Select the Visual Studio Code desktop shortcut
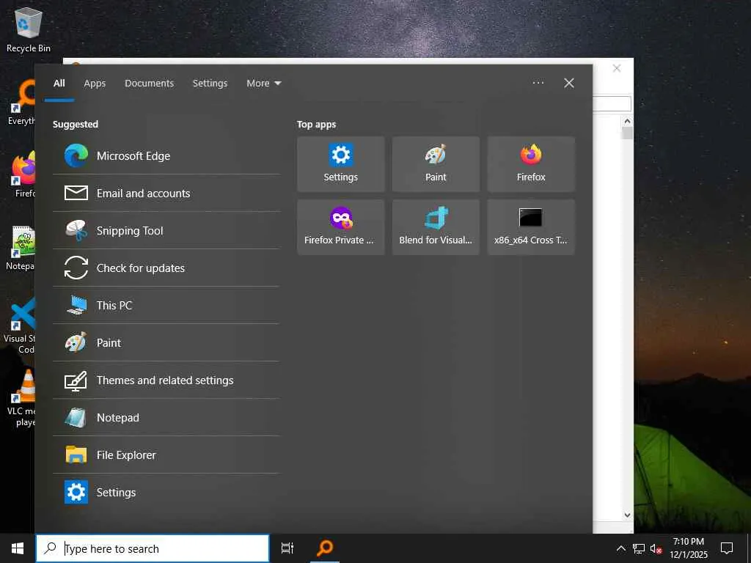 coord(19,325)
